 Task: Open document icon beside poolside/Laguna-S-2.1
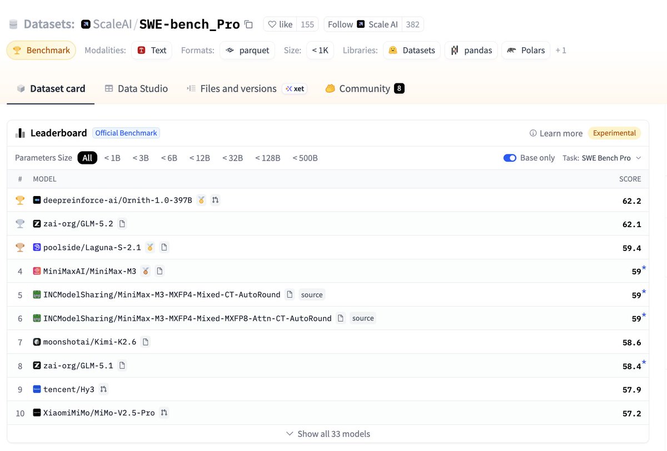pos(164,247)
